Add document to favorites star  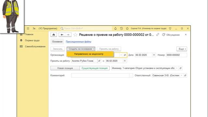75,35
